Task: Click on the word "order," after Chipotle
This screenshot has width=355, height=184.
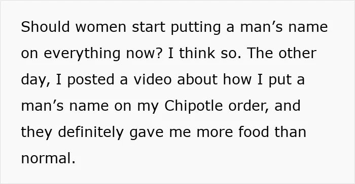Action: 248,107
